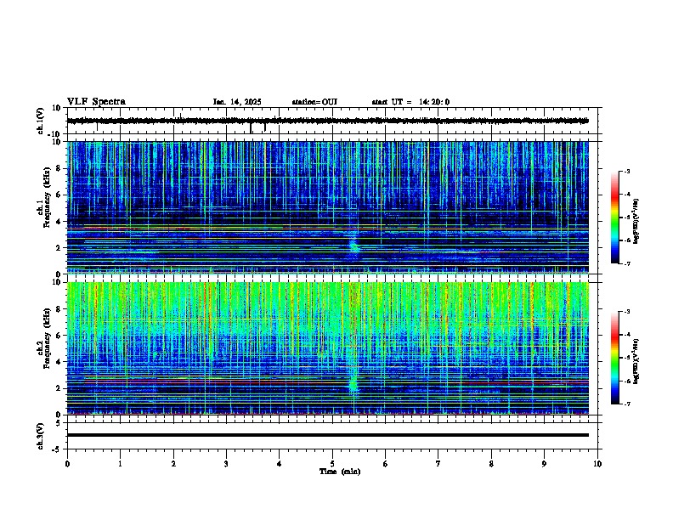Viewport: 673px width, 520px height.
Task: Click the ch.2 frequency tick label "8"
Action: (x=59, y=309)
